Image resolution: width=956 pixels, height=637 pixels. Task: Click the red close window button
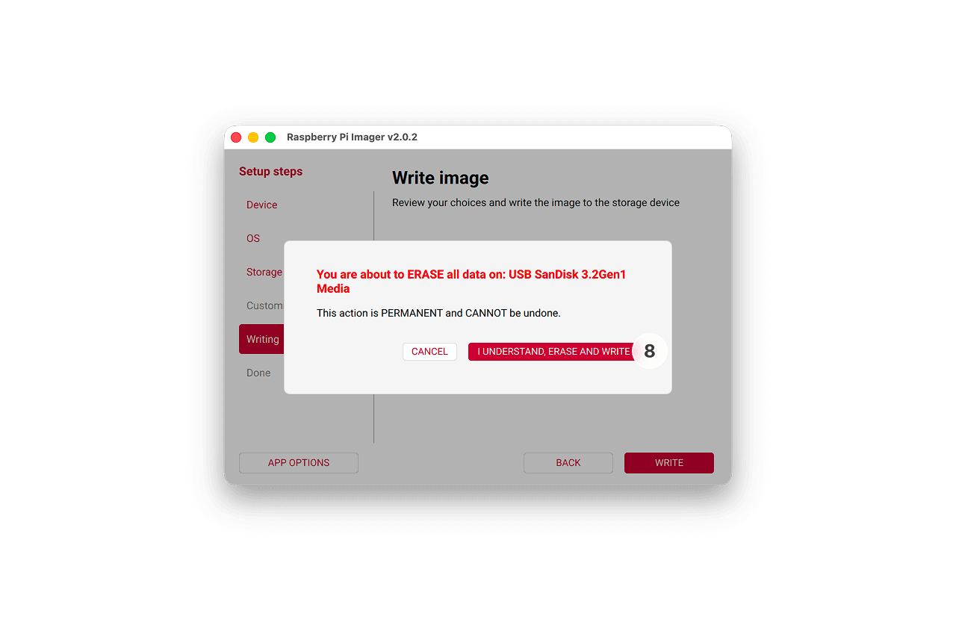click(236, 137)
